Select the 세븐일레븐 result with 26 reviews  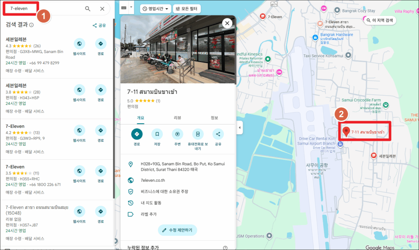coord(56,55)
